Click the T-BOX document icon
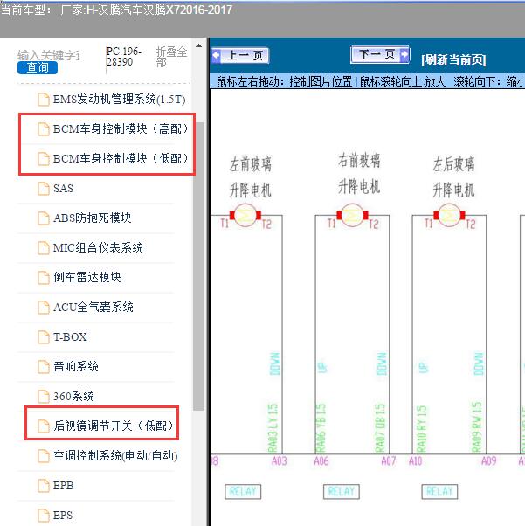This screenshot has height=526, width=525. pos(44,336)
